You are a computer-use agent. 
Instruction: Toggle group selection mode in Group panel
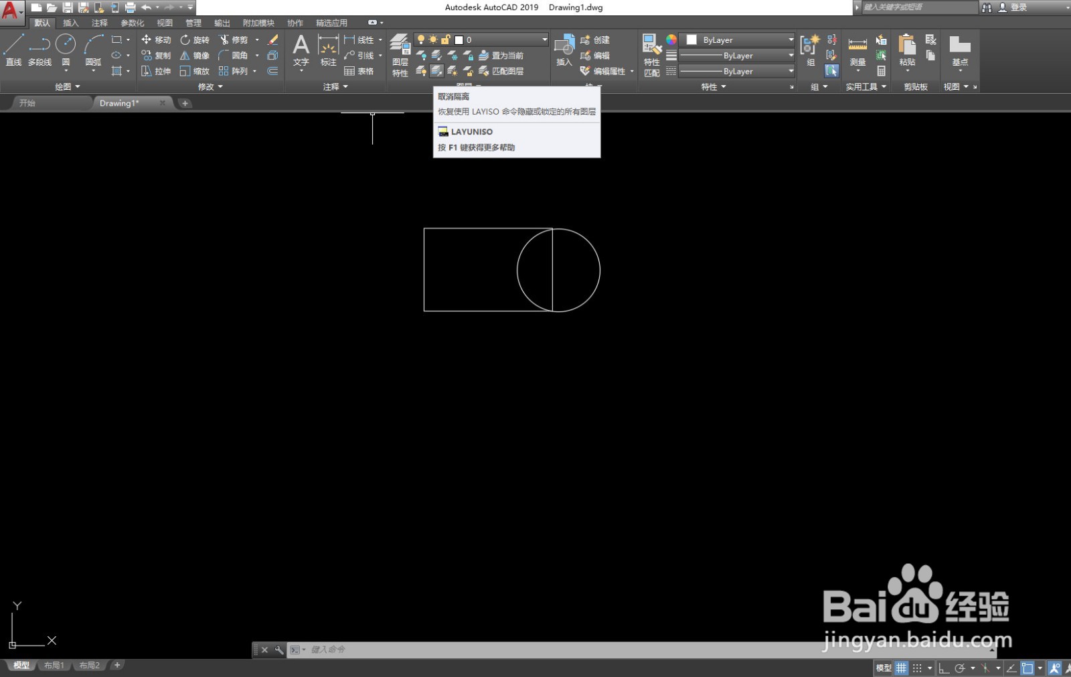tap(831, 71)
